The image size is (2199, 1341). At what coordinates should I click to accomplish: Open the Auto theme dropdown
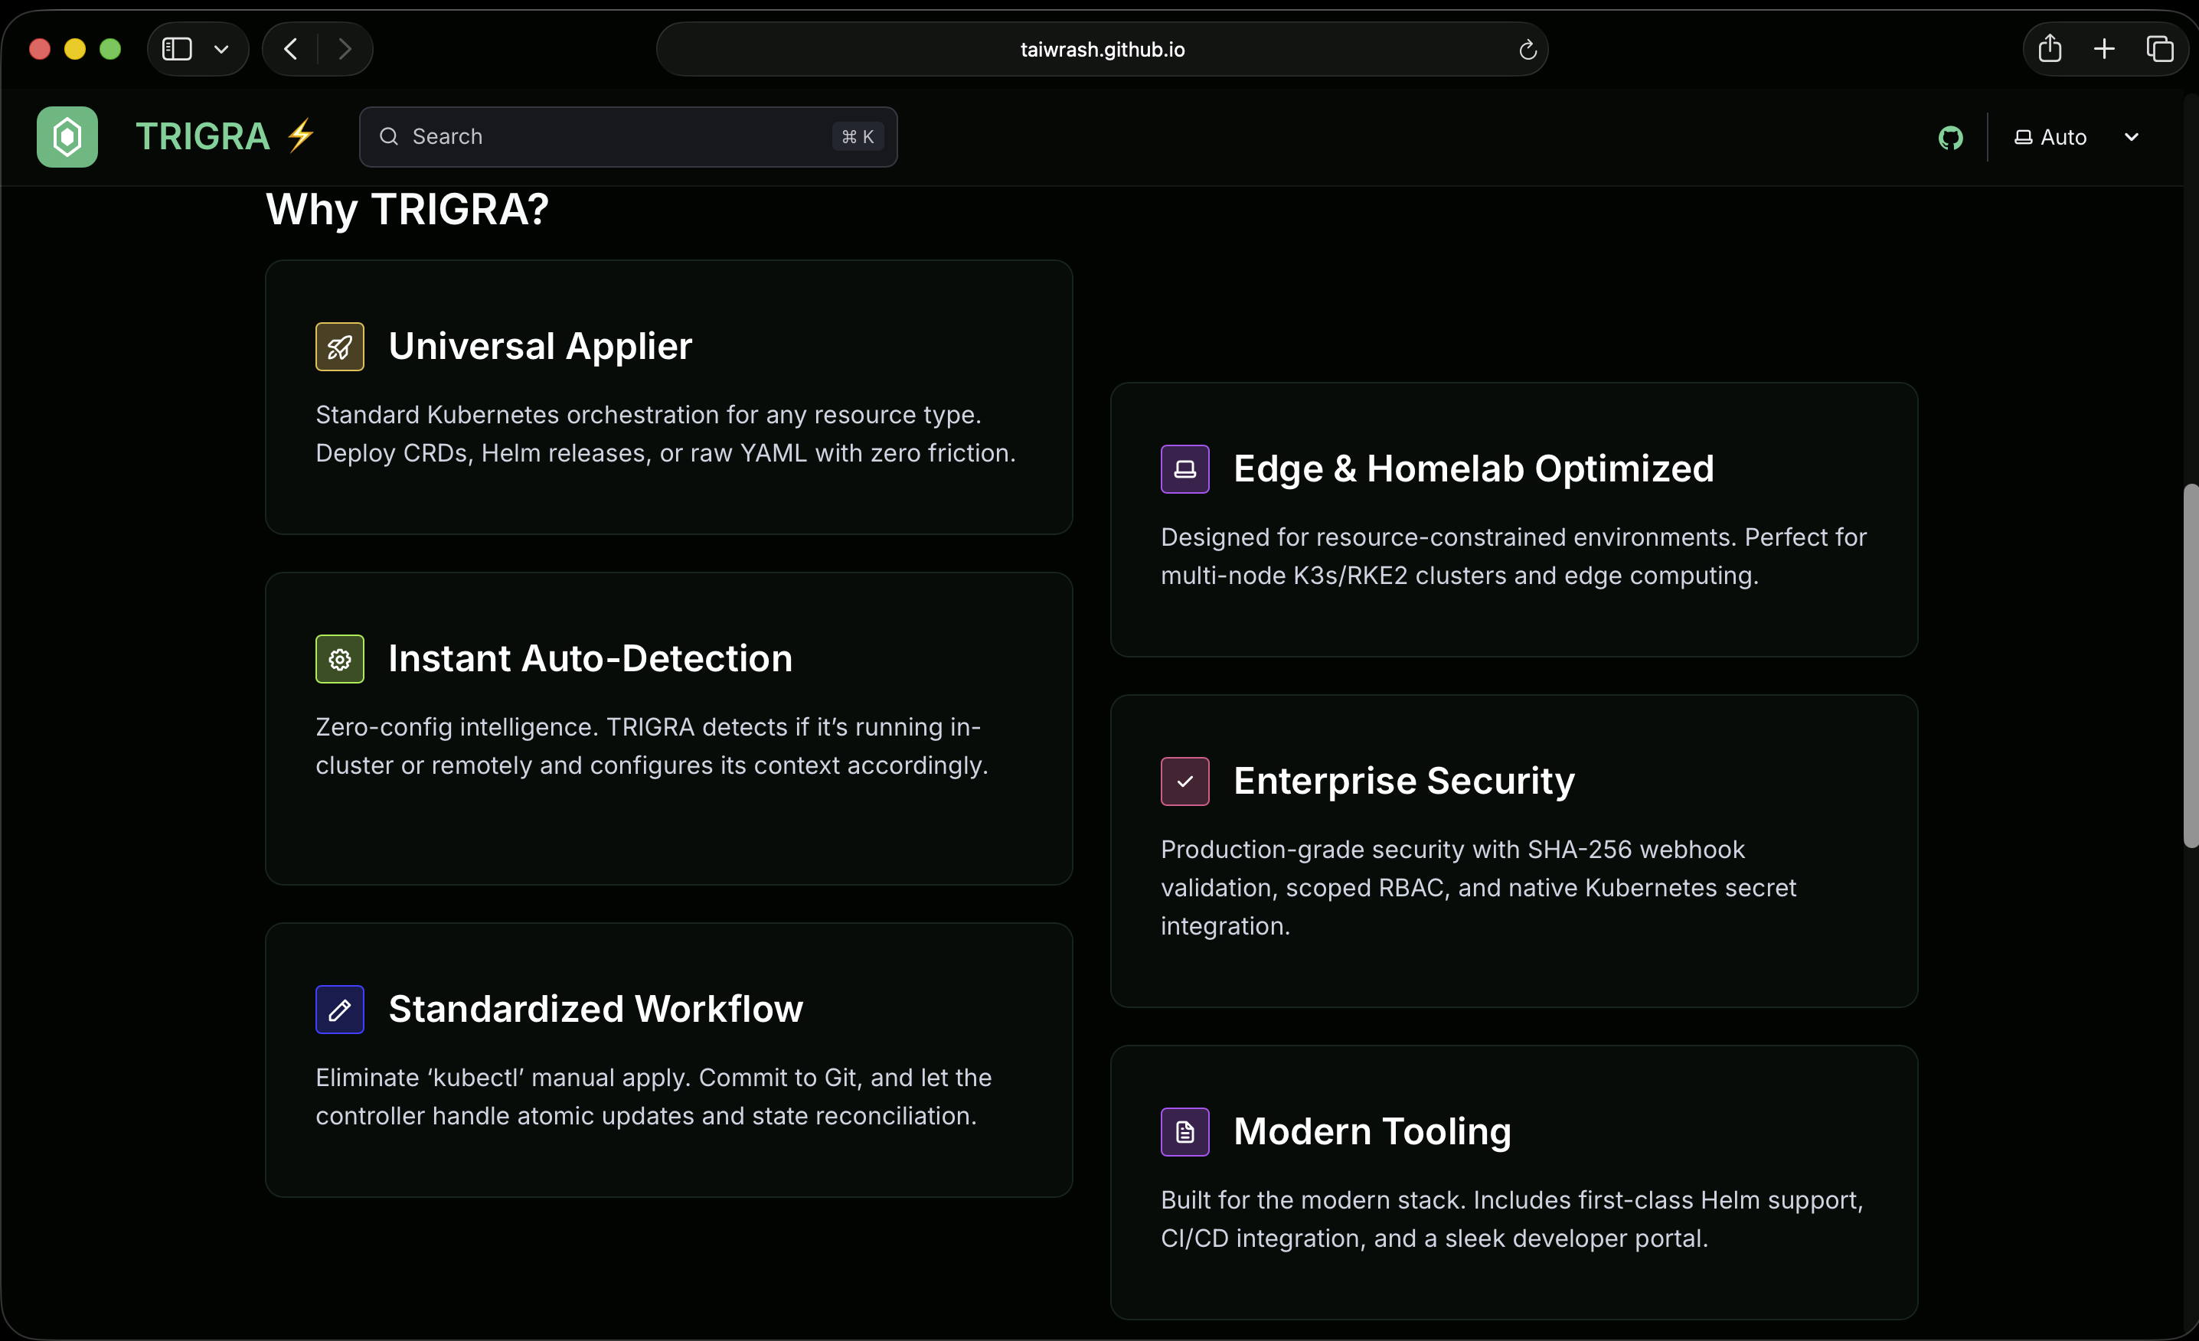[2076, 138]
